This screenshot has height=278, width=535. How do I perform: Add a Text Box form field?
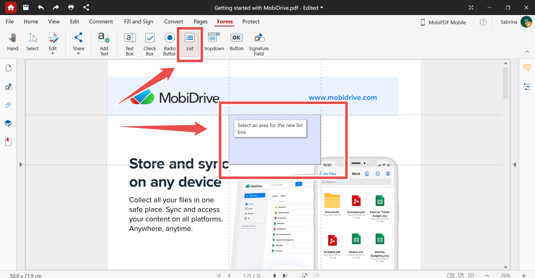click(130, 44)
